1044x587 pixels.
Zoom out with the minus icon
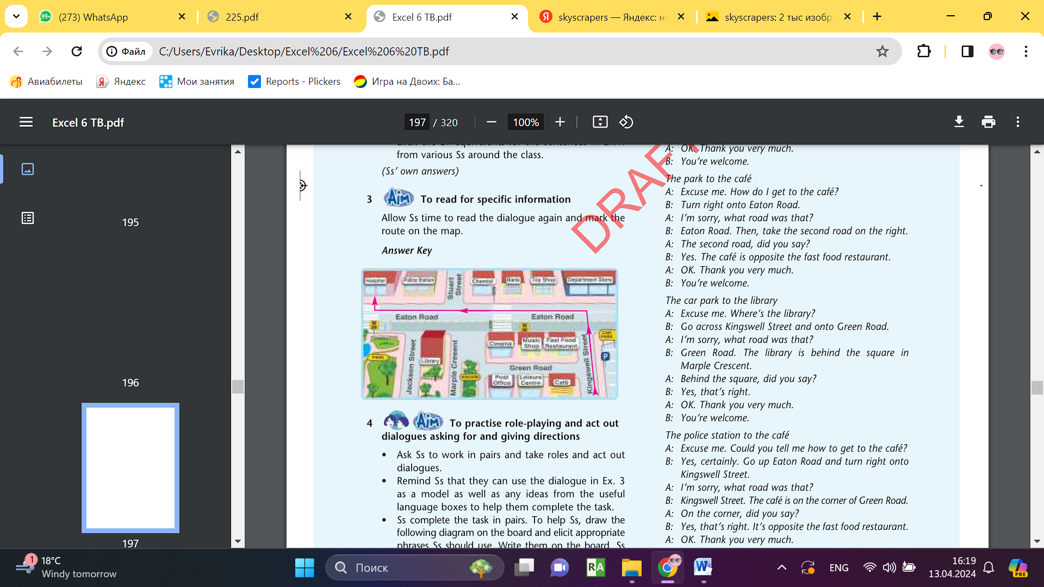tap(492, 122)
